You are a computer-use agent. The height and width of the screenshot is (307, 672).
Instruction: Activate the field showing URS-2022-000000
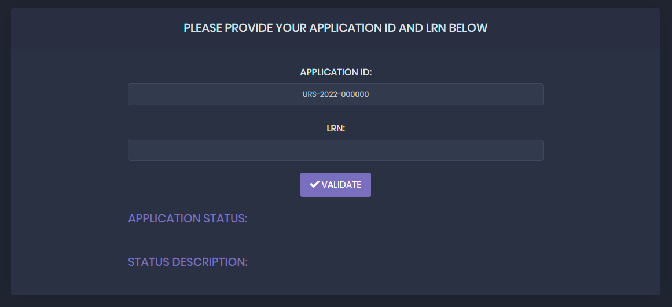[x=336, y=94]
